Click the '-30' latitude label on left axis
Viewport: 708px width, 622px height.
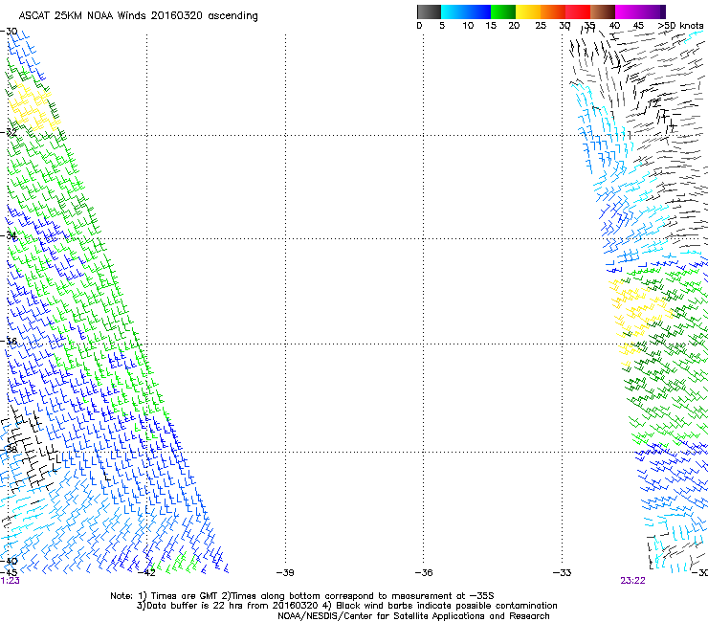pyautogui.click(x=9, y=32)
